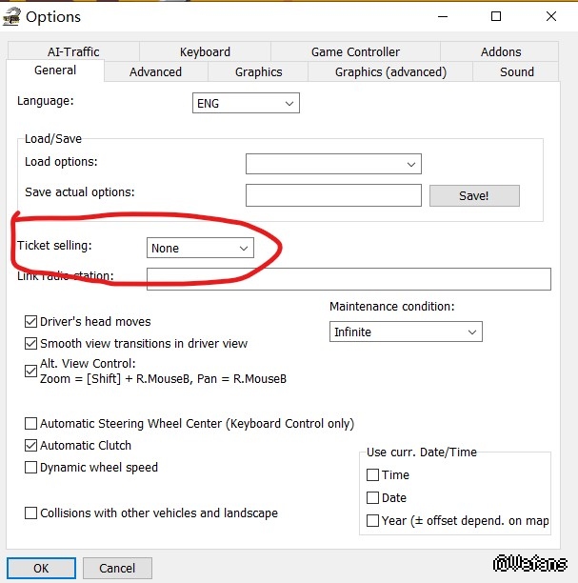The image size is (578, 583).
Task: Open the Keyboard tab
Action: coord(205,51)
